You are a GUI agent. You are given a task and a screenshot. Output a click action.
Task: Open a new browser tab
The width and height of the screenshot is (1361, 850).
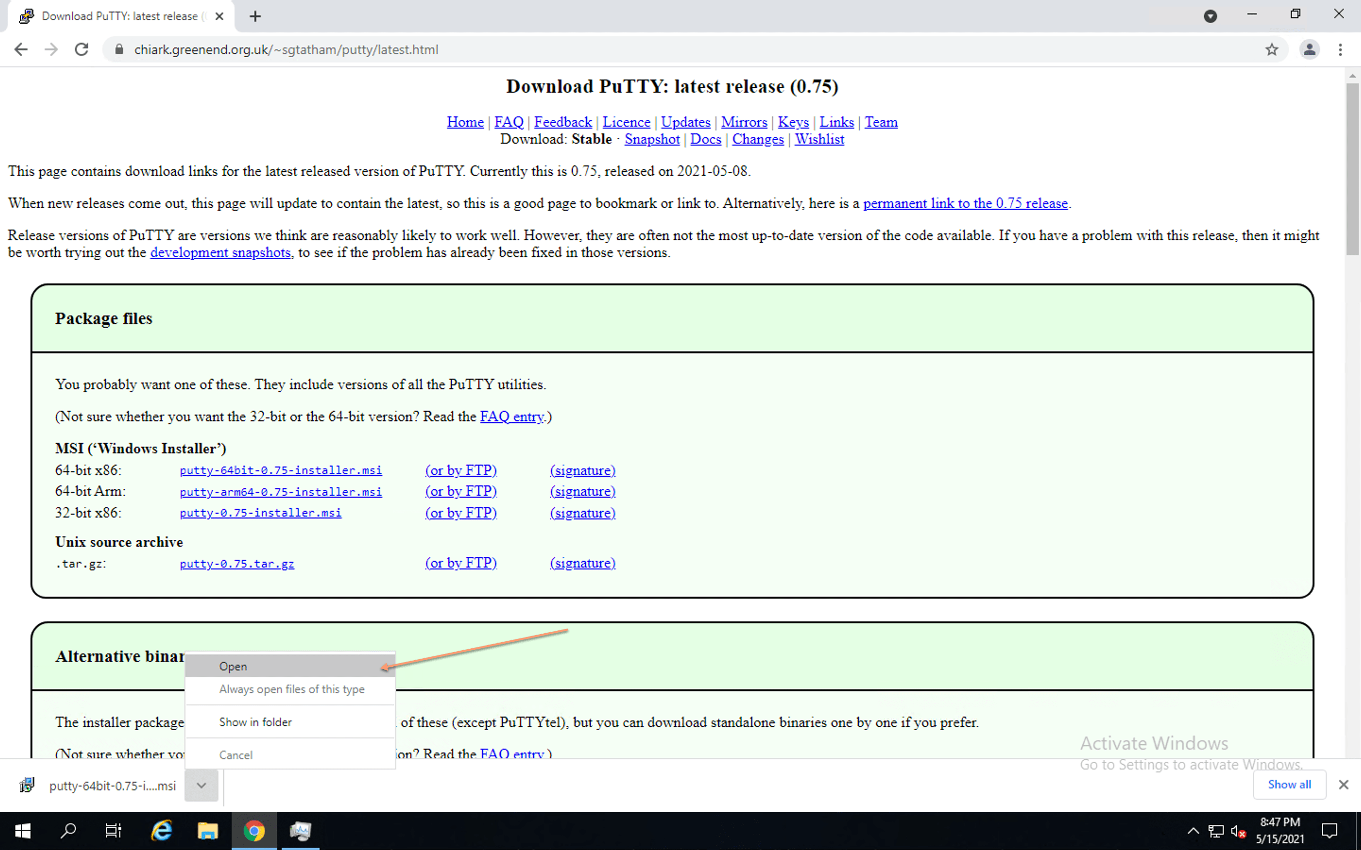click(255, 17)
